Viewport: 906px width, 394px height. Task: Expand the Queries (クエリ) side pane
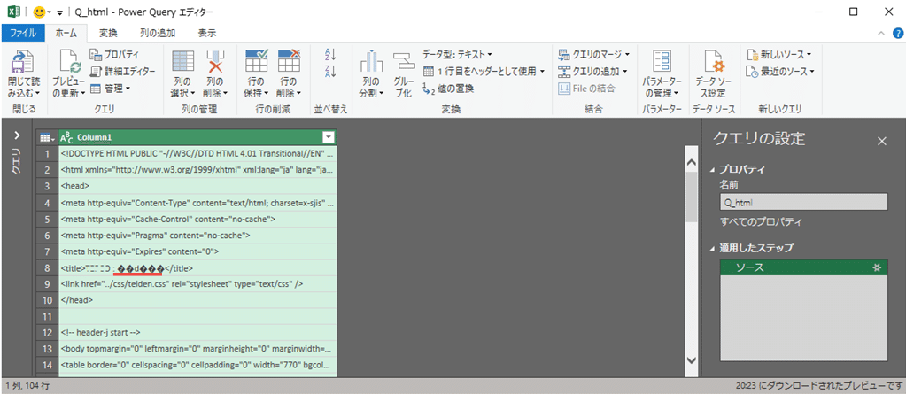pyautogui.click(x=17, y=135)
